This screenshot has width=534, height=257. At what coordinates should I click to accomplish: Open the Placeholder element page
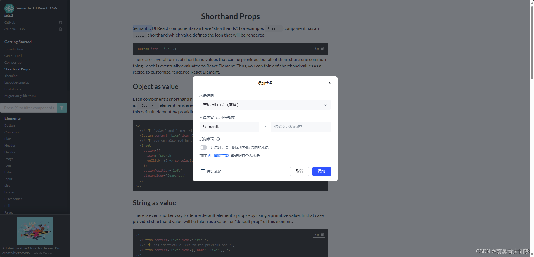[x=13, y=199]
